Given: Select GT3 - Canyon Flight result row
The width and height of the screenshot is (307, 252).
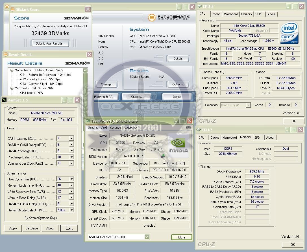Looking at the screenshot, I should click(x=41, y=84).
